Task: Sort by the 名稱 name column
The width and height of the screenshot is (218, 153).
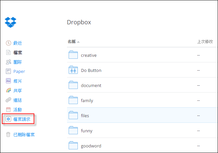Action: click(x=72, y=42)
